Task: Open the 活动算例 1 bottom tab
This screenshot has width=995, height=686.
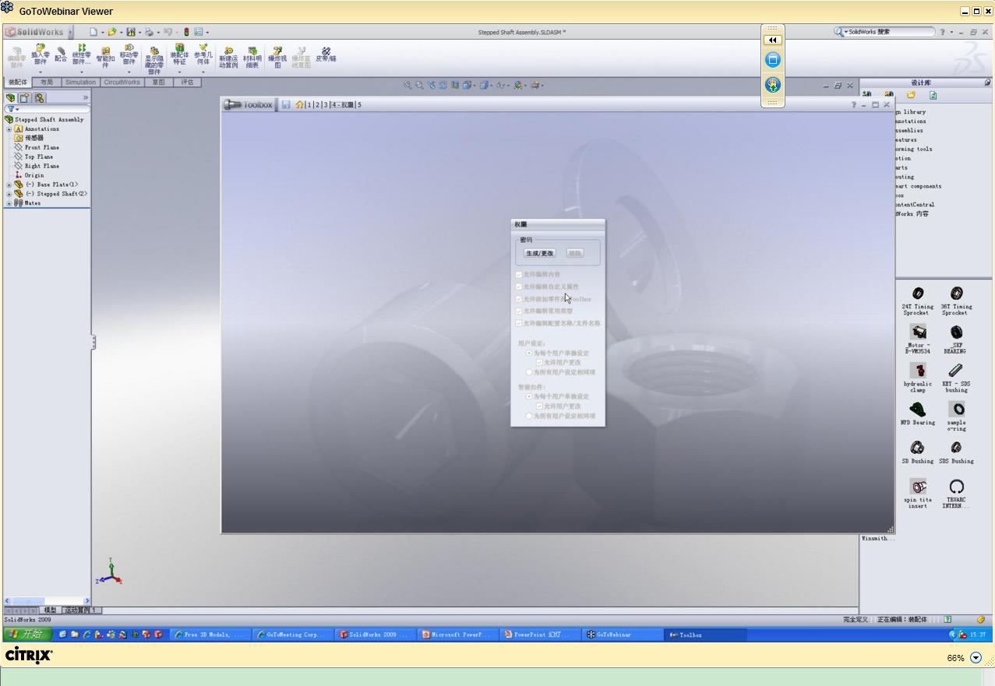Action: [x=80, y=610]
